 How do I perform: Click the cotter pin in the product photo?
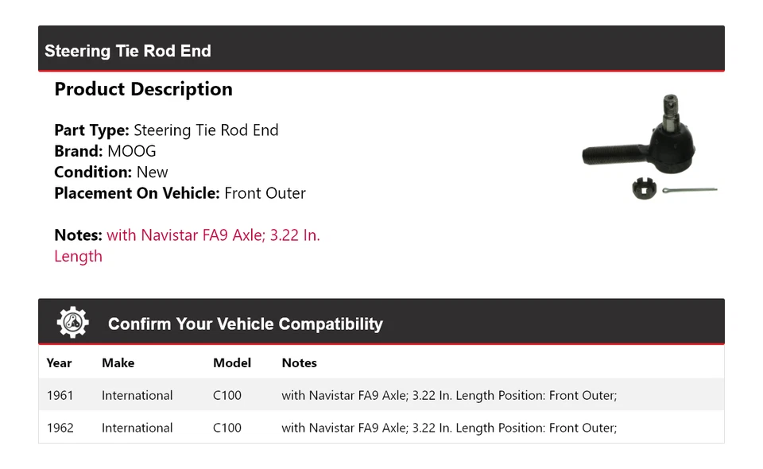(x=688, y=191)
